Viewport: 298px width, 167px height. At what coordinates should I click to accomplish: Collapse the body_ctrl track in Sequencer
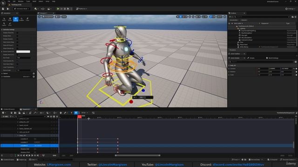(x=18, y=135)
